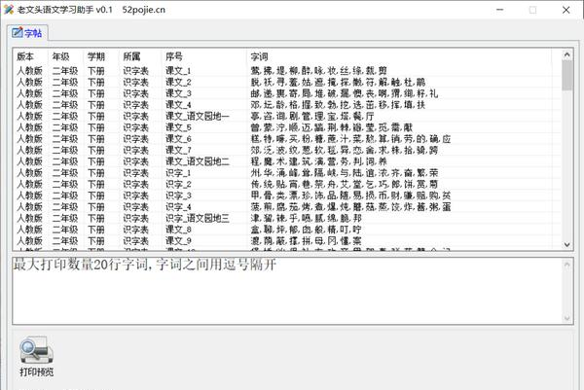Sort by 学期 column header
The height and width of the screenshot is (390, 584).
point(101,56)
